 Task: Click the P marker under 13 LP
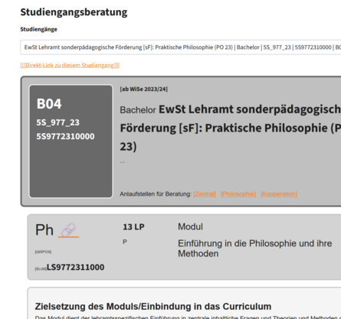coord(125,242)
